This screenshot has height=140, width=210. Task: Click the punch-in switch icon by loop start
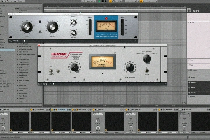[138, 1]
